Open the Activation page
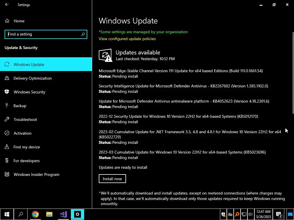The width and height of the screenshot is (294, 220). click(x=46, y=133)
